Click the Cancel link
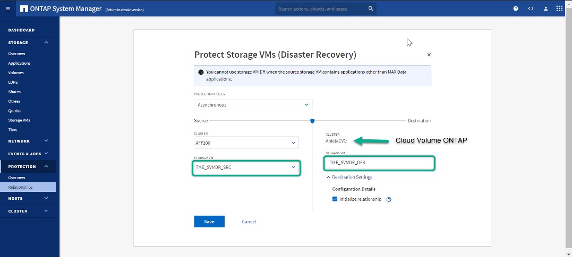 coord(249,221)
